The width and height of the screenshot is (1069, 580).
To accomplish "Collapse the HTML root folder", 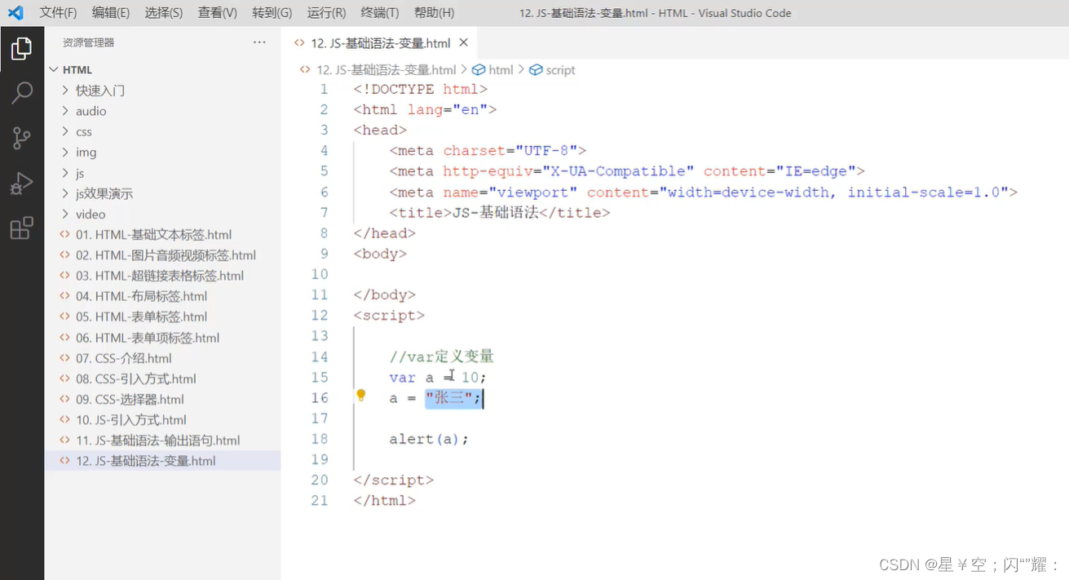I will click(x=76, y=69).
